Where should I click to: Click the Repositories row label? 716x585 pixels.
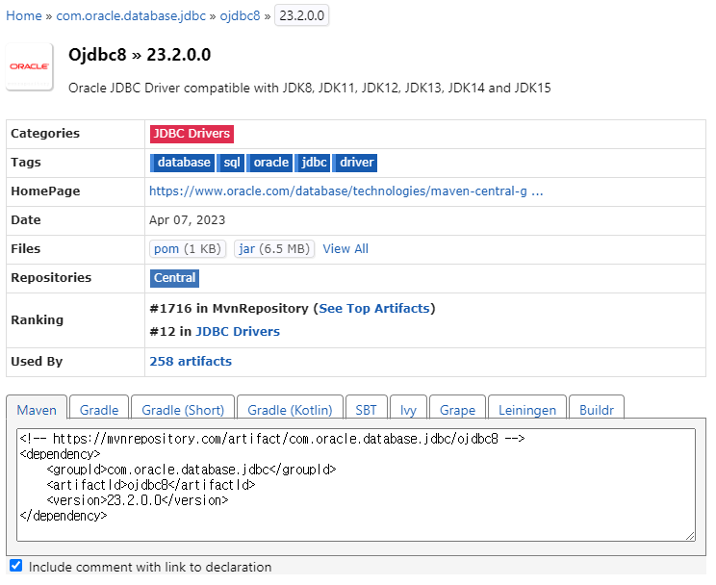[51, 278]
